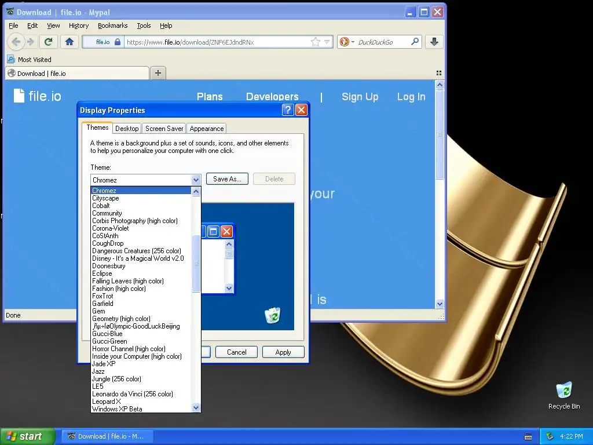
Task: Click the tab groups grid icon
Action: (x=439, y=73)
